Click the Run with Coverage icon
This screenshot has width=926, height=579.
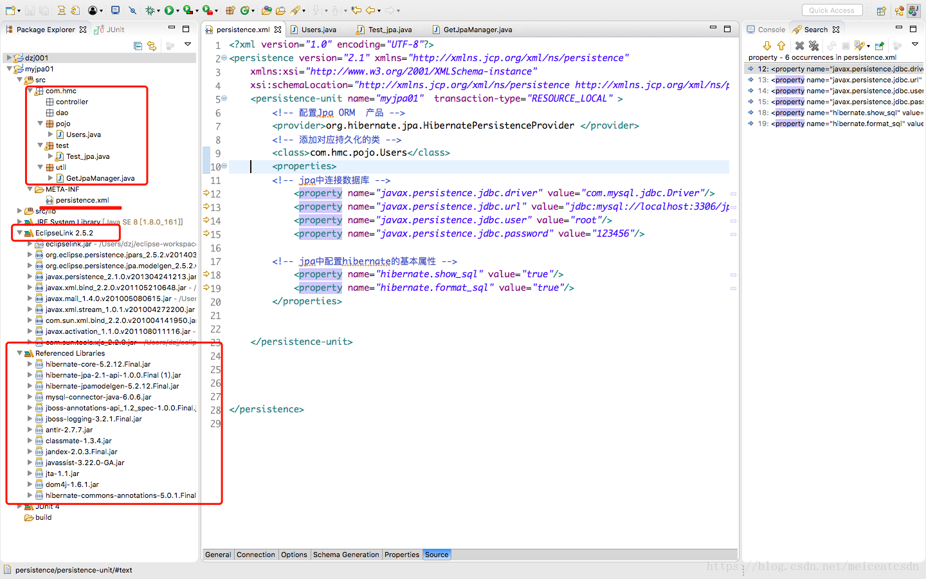tap(188, 10)
